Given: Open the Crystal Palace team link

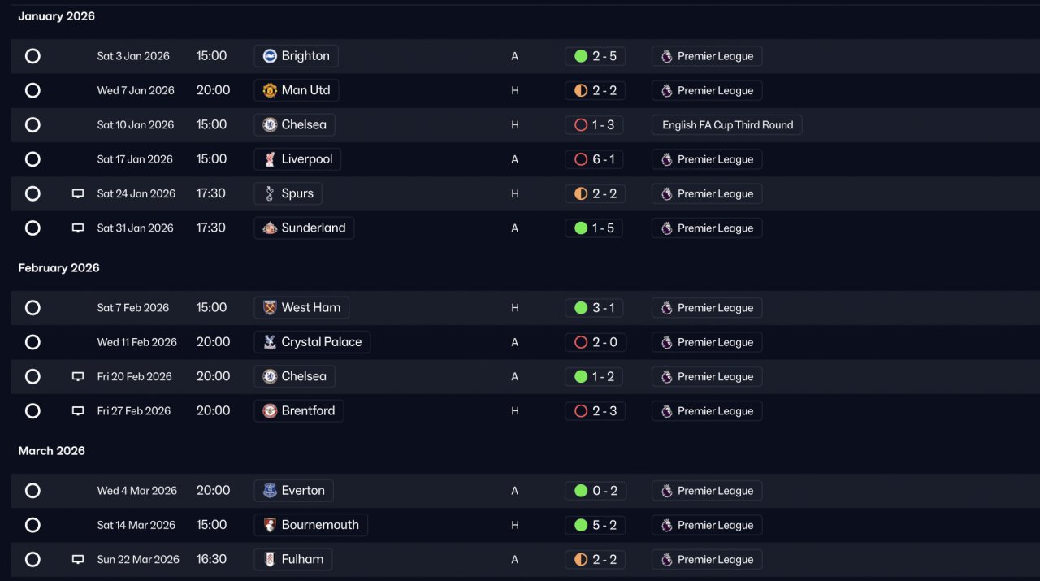Looking at the screenshot, I should 312,342.
